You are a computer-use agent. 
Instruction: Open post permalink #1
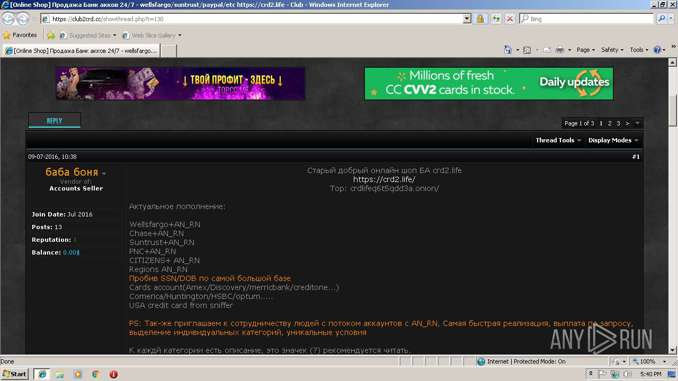click(636, 157)
